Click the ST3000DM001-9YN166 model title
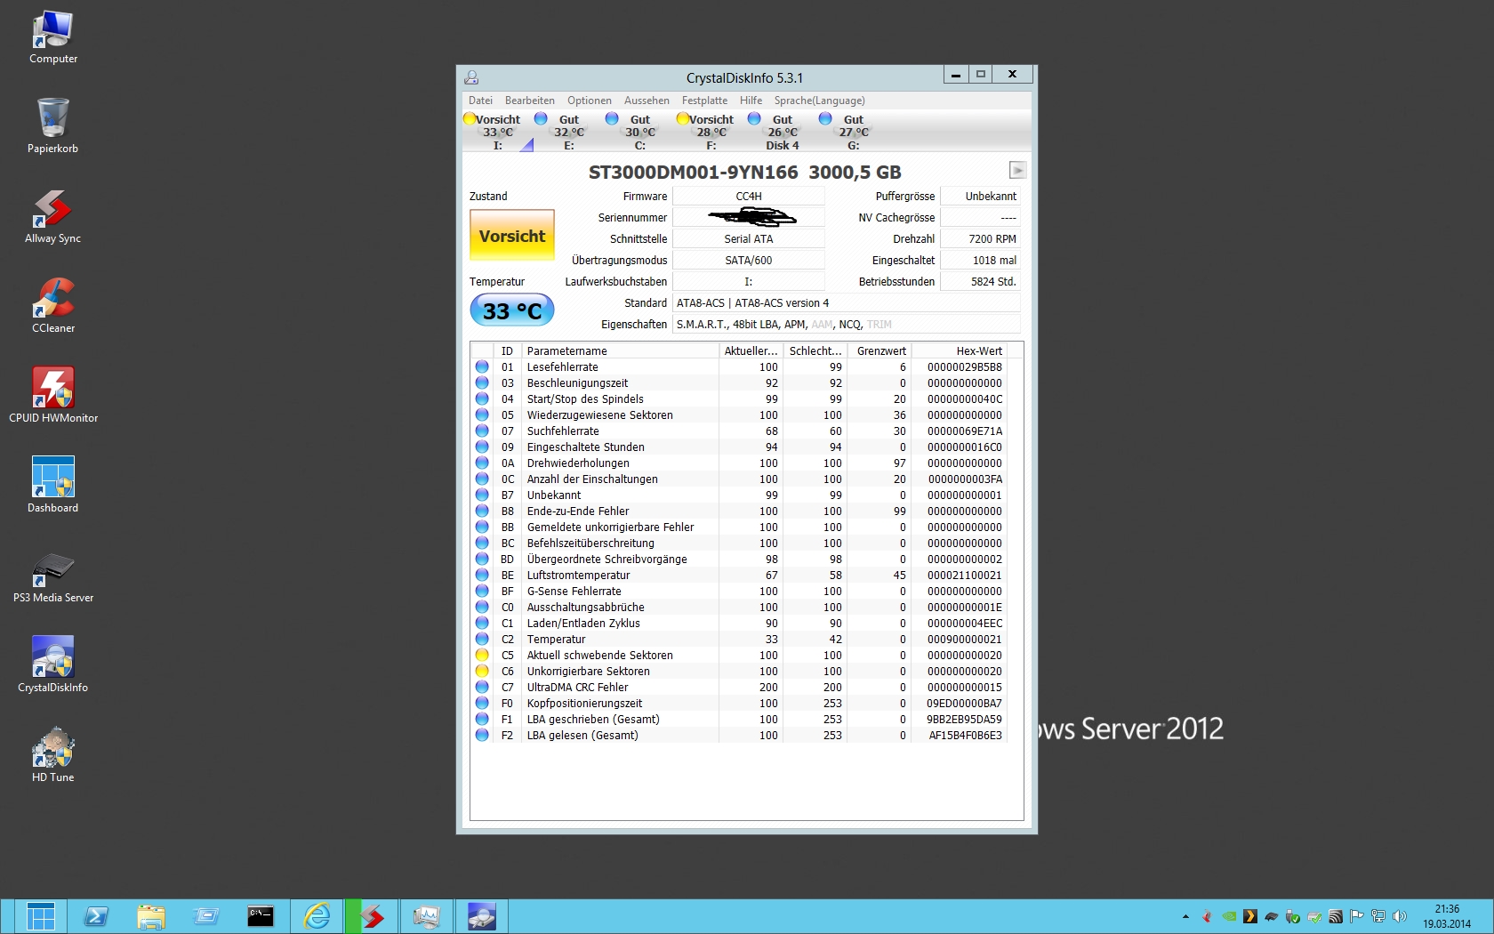 click(693, 173)
